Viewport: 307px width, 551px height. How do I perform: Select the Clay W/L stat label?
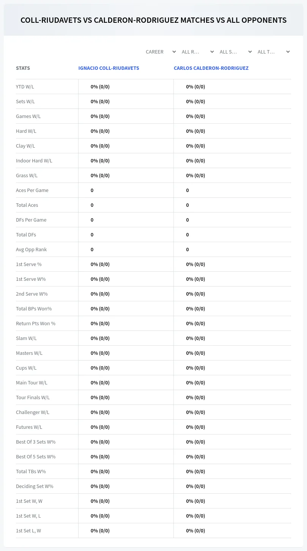tap(25, 146)
